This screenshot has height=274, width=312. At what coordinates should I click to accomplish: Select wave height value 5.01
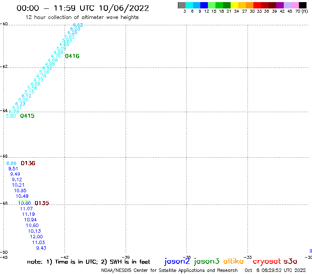(17, 108)
